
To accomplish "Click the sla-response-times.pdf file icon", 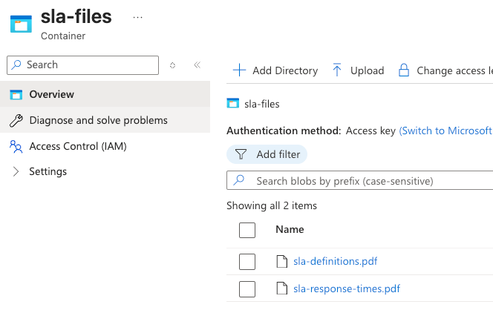I will [x=281, y=289].
